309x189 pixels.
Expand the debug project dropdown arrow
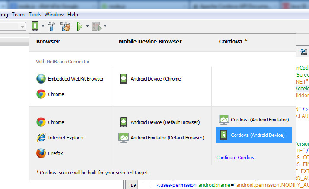(105, 27)
